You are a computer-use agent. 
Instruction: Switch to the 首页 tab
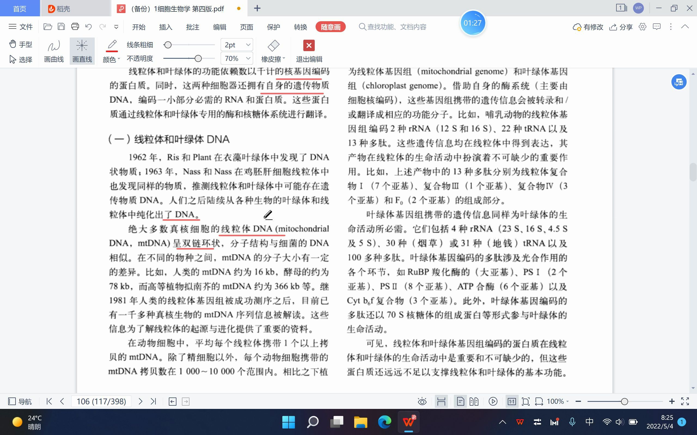[x=20, y=9]
